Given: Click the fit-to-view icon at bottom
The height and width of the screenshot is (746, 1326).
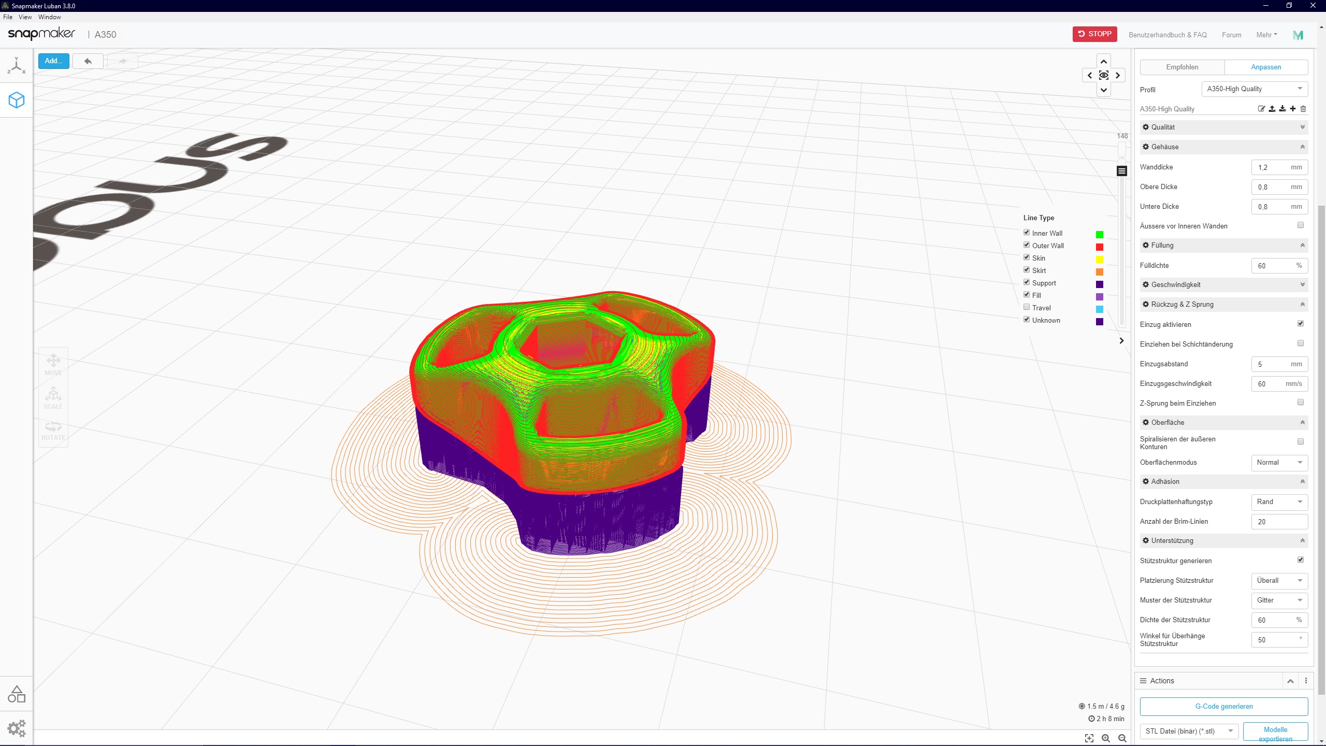Looking at the screenshot, I should click(x=1089, y=738).
